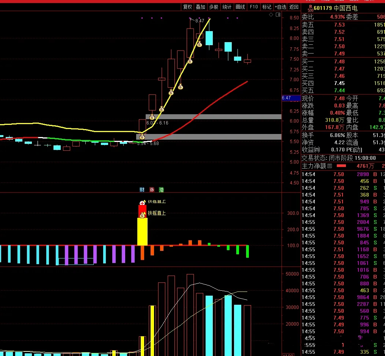Select the 买一 price 7.48
The image size is (385, 356).
click(x=339, y=61)
